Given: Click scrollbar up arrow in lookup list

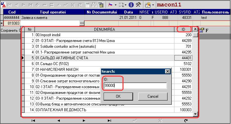Looking at the screenshot, I should (195, 29).
